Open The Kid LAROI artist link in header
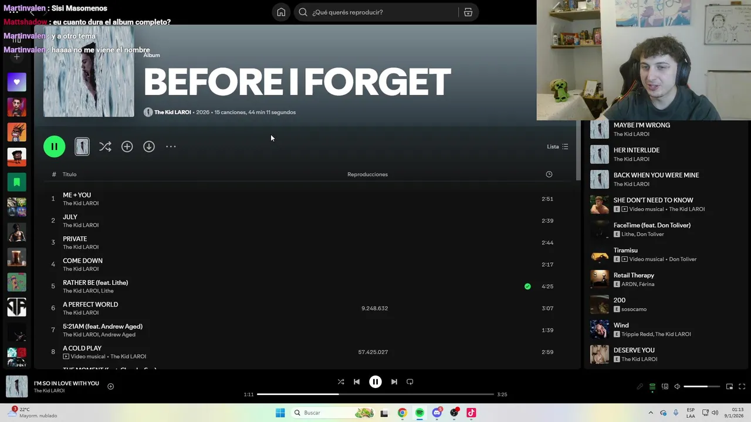 point(172,112)
